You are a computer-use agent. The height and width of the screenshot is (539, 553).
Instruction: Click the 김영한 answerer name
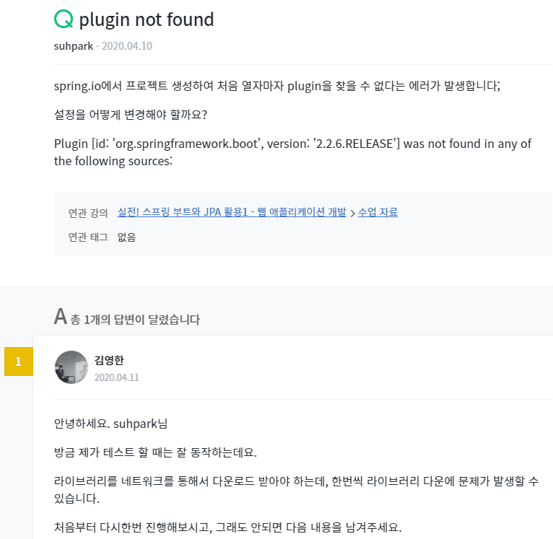[109, 360]
